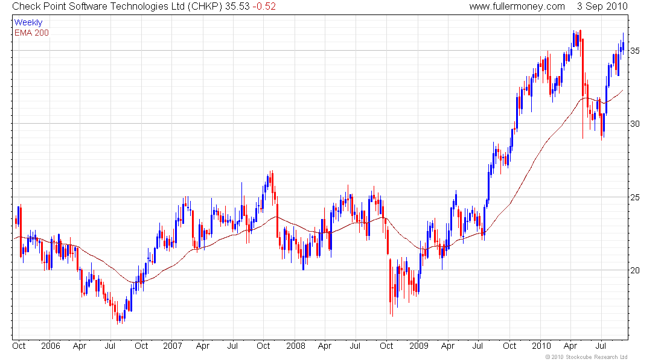Click the last price value 35.53
Viewport: 664px width, 362px height.
(237, 7)
